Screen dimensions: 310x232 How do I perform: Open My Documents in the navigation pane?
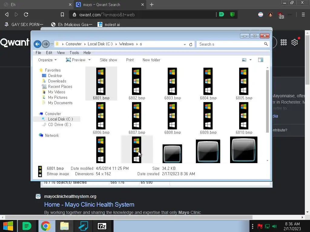tap(60, 103)
